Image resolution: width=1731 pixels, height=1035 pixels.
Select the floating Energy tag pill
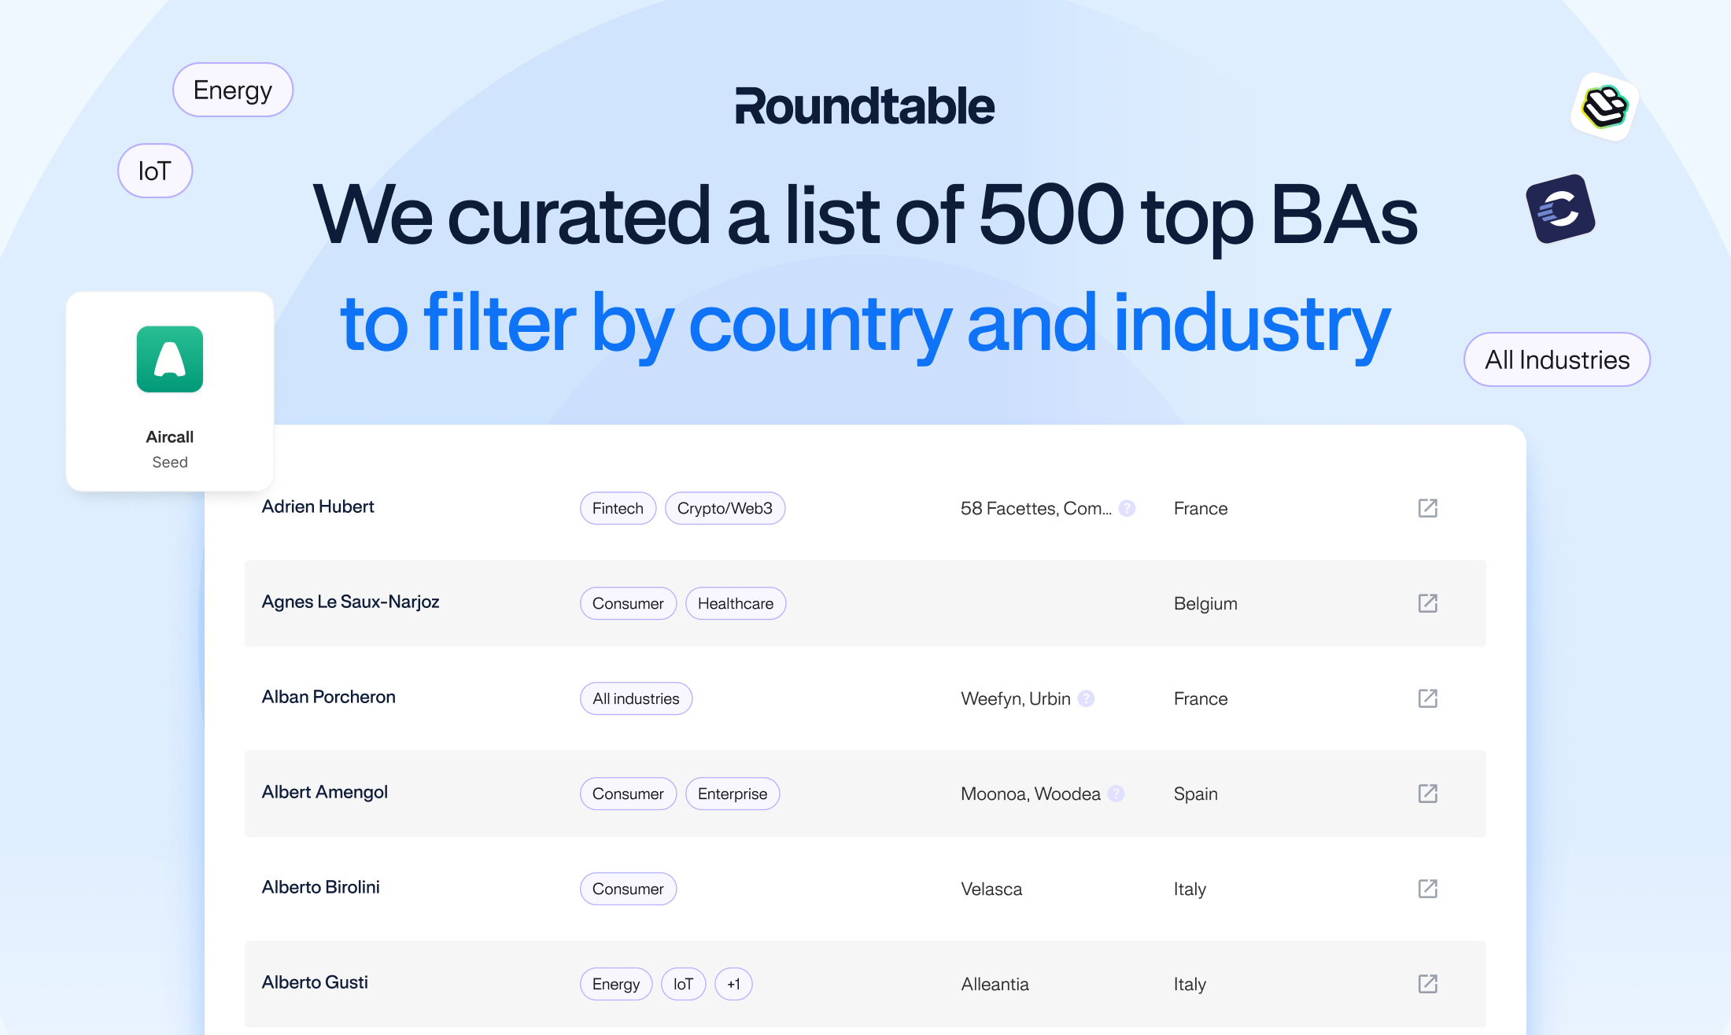tap(233, 90)
